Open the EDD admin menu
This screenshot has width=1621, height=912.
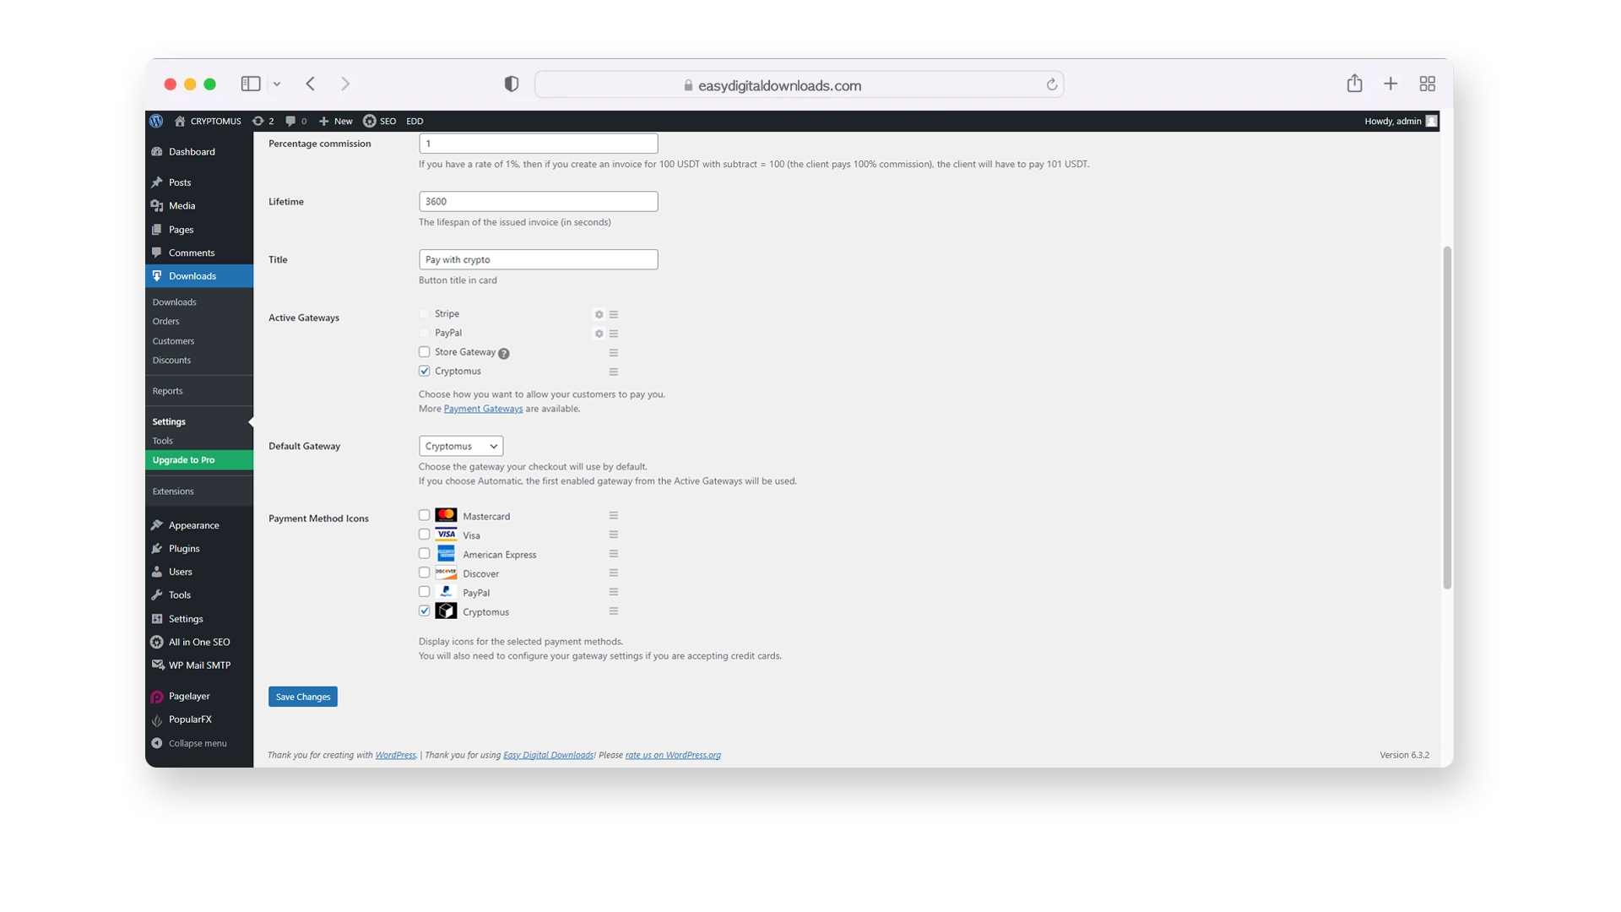pyautogui.click(x=413, y=120)
